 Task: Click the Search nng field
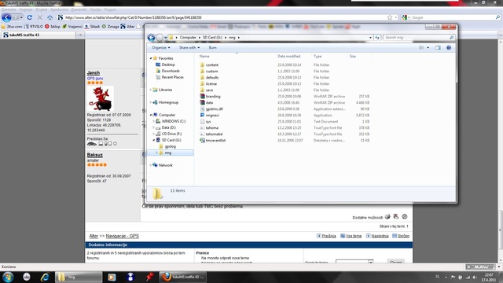pyautogui.click(x=419, y=38)
